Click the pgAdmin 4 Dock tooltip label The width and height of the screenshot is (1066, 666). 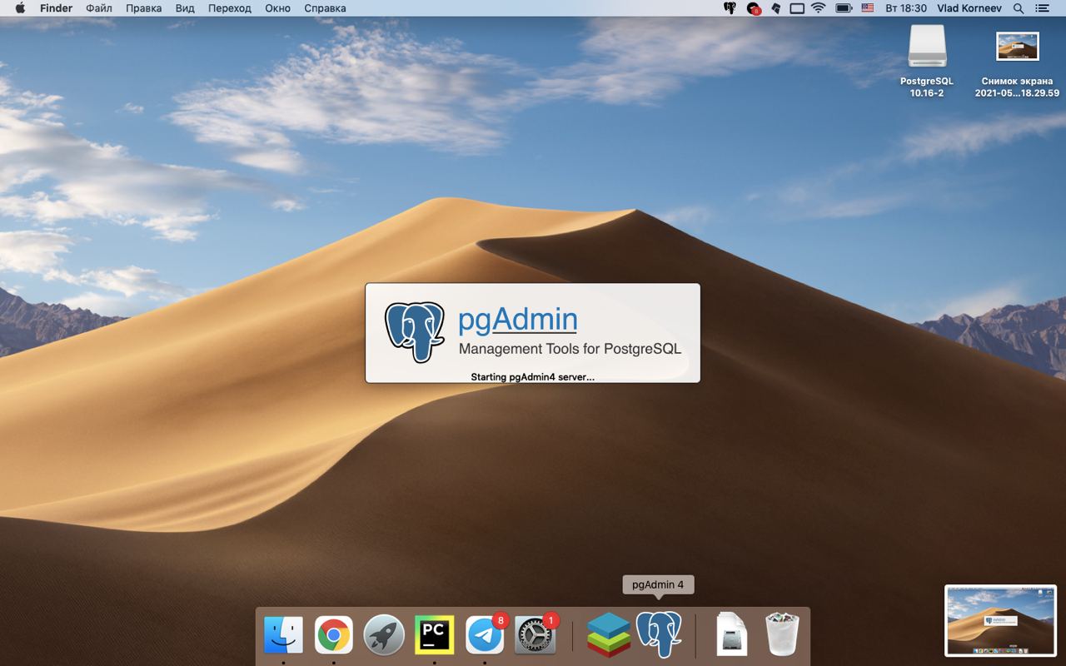pyautogui.click(x=658, y=584)
